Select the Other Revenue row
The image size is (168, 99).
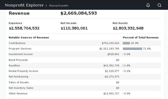pos(85,94)
